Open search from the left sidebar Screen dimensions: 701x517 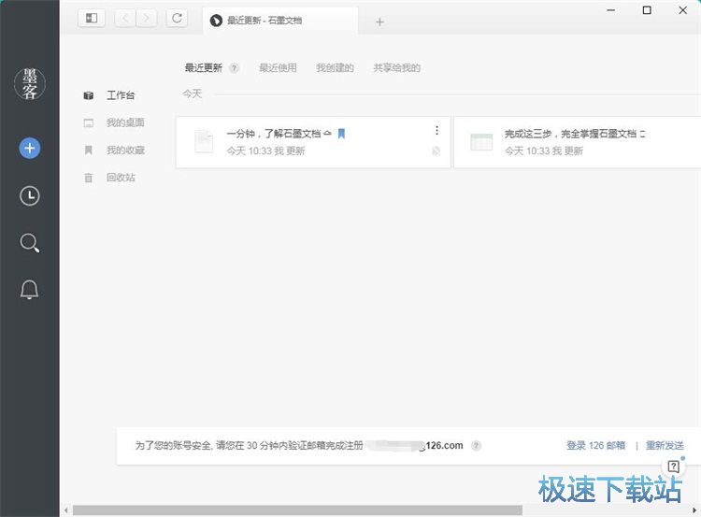point(30,243)
